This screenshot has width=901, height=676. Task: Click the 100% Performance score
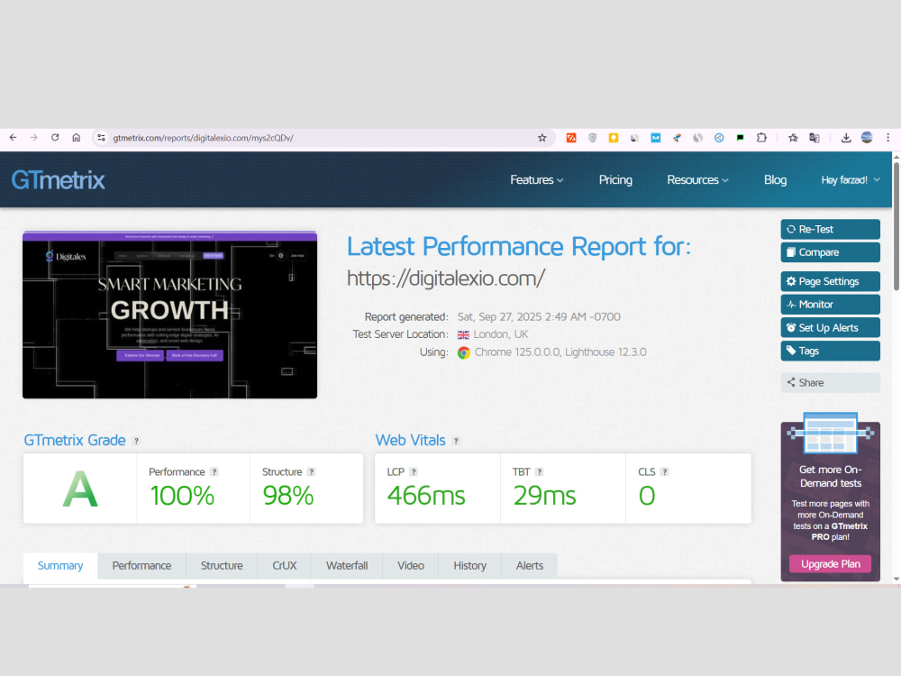[182, 496]
